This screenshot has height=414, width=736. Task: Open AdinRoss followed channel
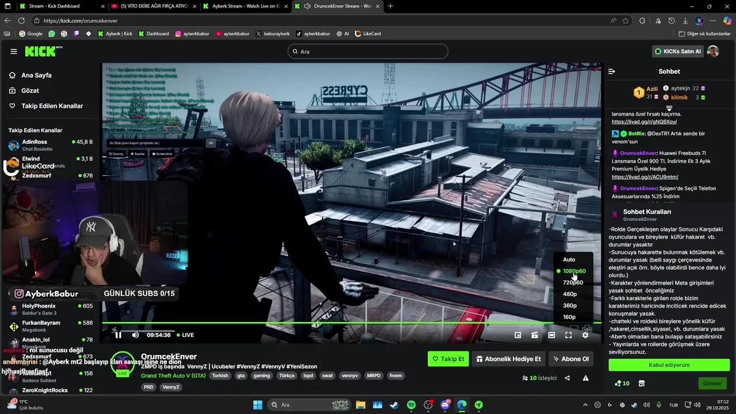point(51,145)
